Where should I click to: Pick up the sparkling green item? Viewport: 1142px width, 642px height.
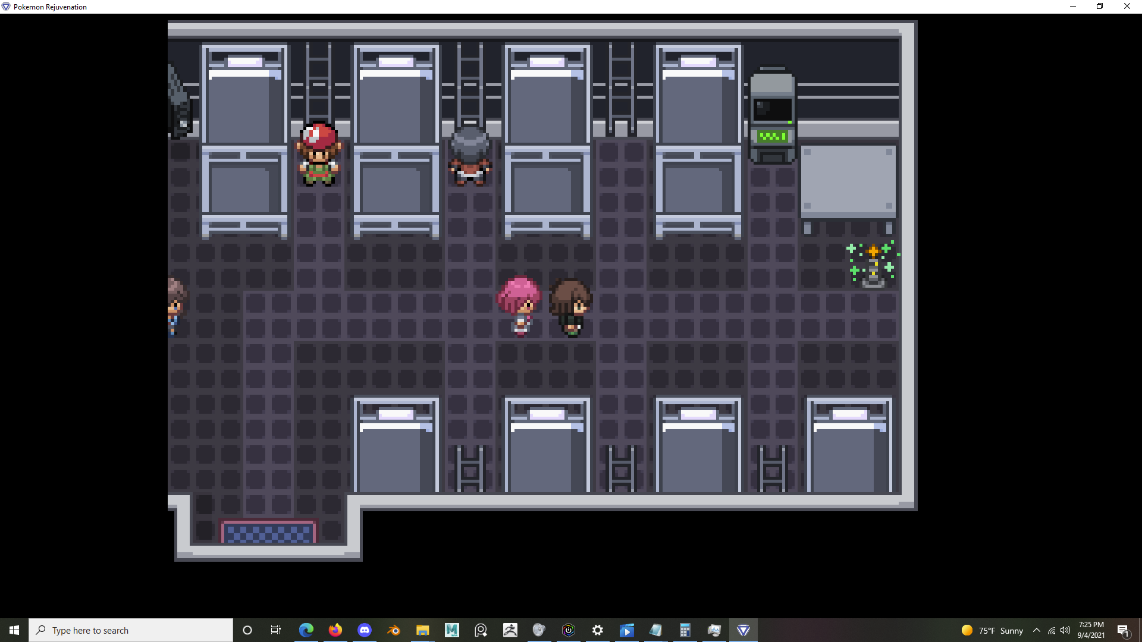coord(873,265)
